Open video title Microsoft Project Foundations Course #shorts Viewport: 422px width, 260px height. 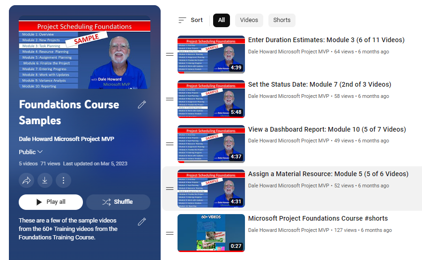coord(318,218)
